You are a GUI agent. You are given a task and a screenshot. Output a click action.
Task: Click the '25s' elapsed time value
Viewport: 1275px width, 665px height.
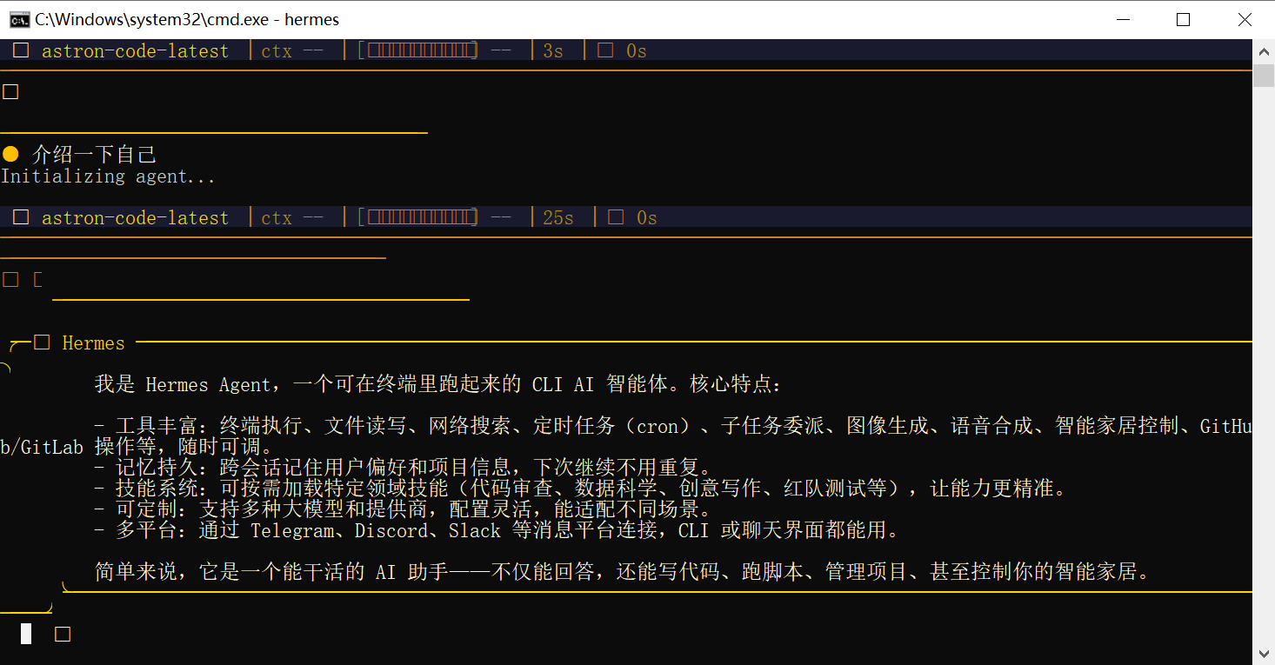(558, 218)
